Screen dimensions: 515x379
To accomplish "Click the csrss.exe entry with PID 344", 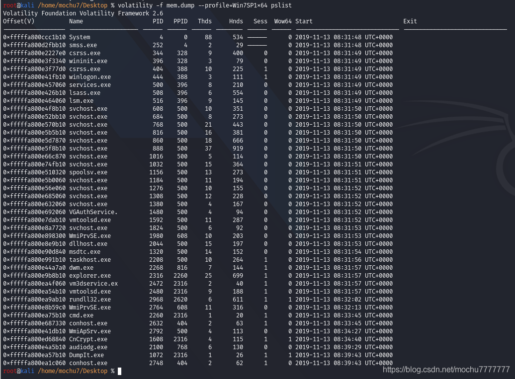I will click(x=85, y=53).
